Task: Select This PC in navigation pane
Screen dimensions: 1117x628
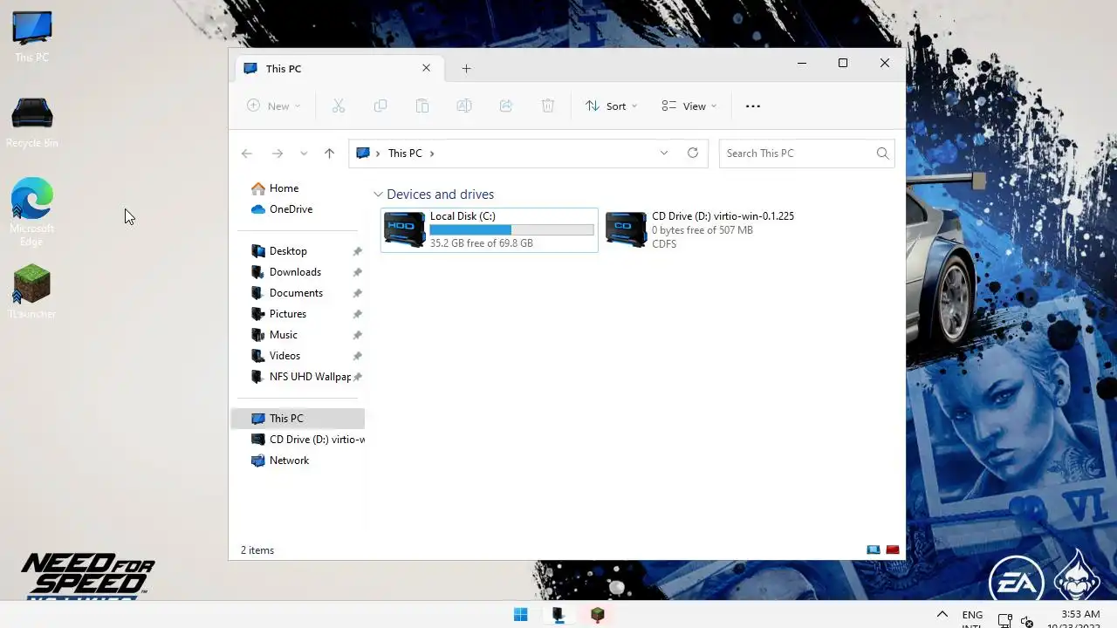Action: tap(298, 419)
